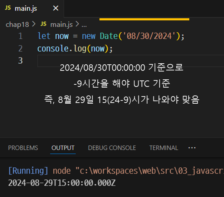Close the main.js editor tab
The width and height of the screenshot is (224, 197).
(x=56, y=8)
